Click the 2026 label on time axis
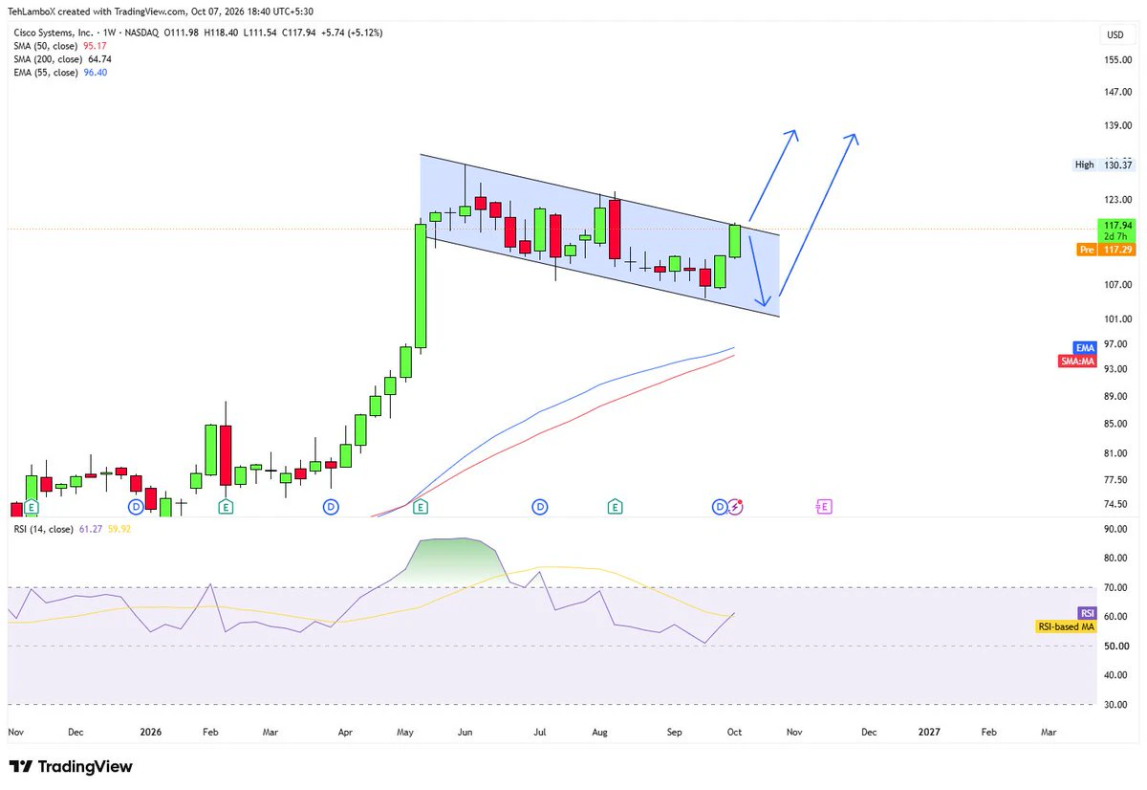The height and width of the screenshot is (790, 1147). pyautogui.click(x=151, y=732)
